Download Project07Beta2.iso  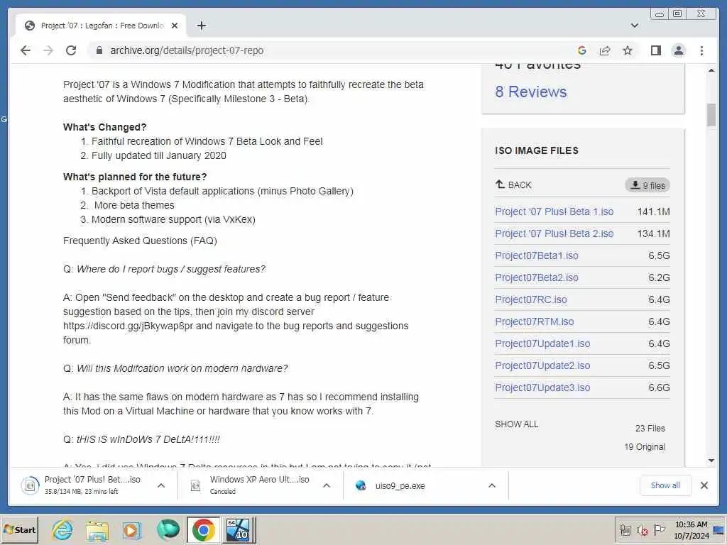(537, 277)
